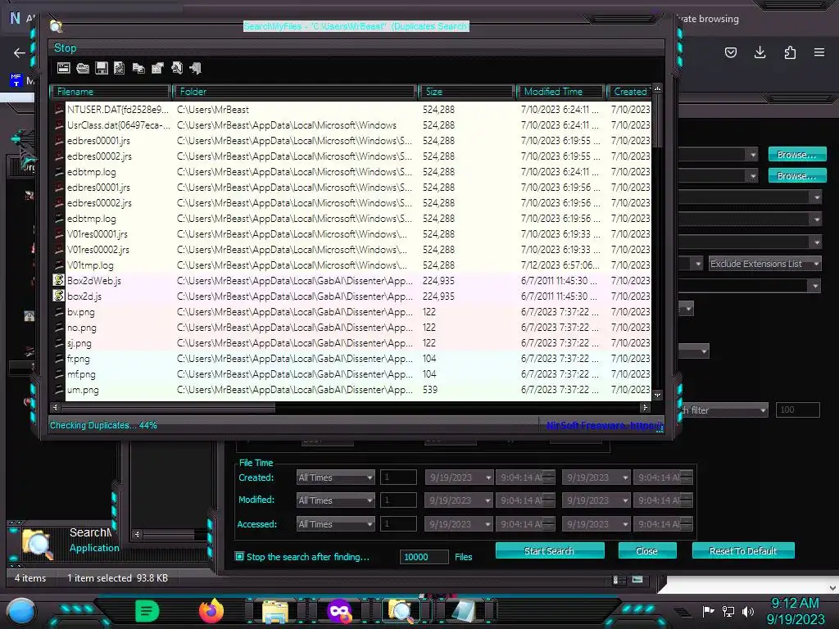Click results list scroll down arrow
The image size is (839, 629).
click(658, 396)
